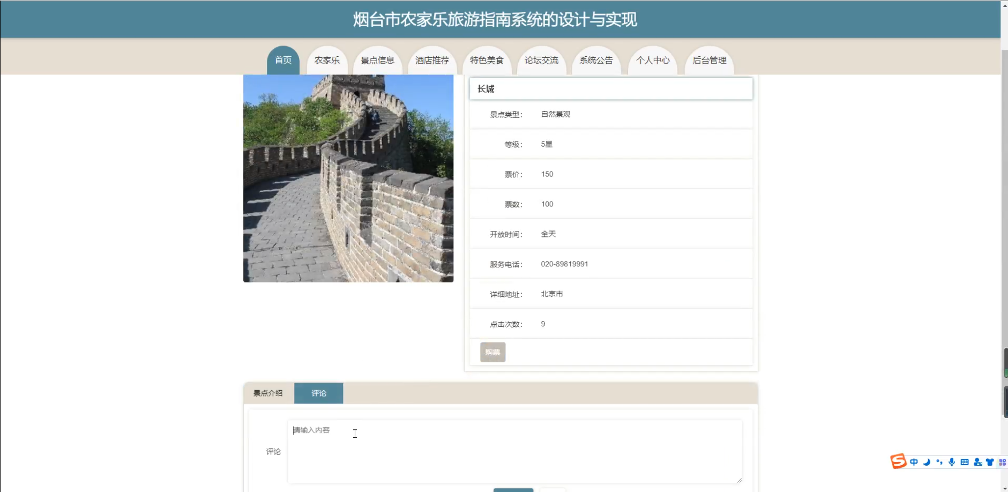Open the 特色美食 navigation tab
Image resolution: width=1008 pixels, height=492 pixels.
[x=487, y=60]
